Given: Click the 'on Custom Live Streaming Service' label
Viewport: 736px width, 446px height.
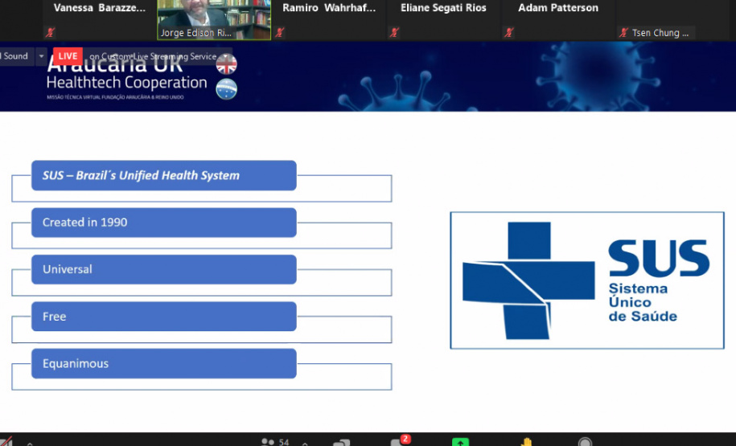Looking at the screenshot, I should click(x=152, y=56).
